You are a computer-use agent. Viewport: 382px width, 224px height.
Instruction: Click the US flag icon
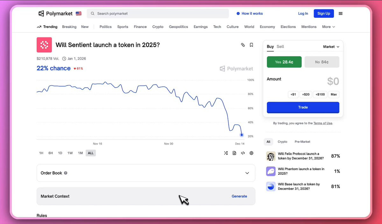click(79, 14)
